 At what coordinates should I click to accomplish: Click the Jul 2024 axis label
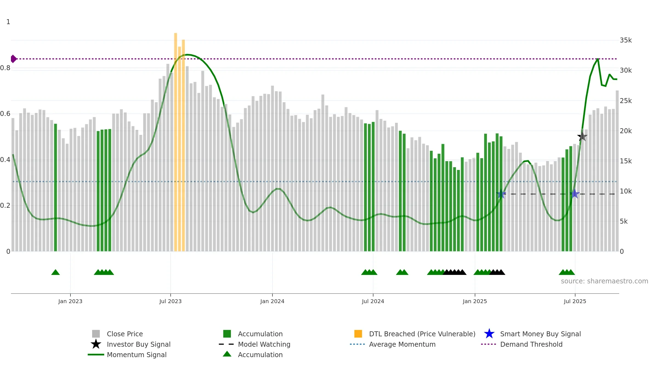tap(373, 301)
